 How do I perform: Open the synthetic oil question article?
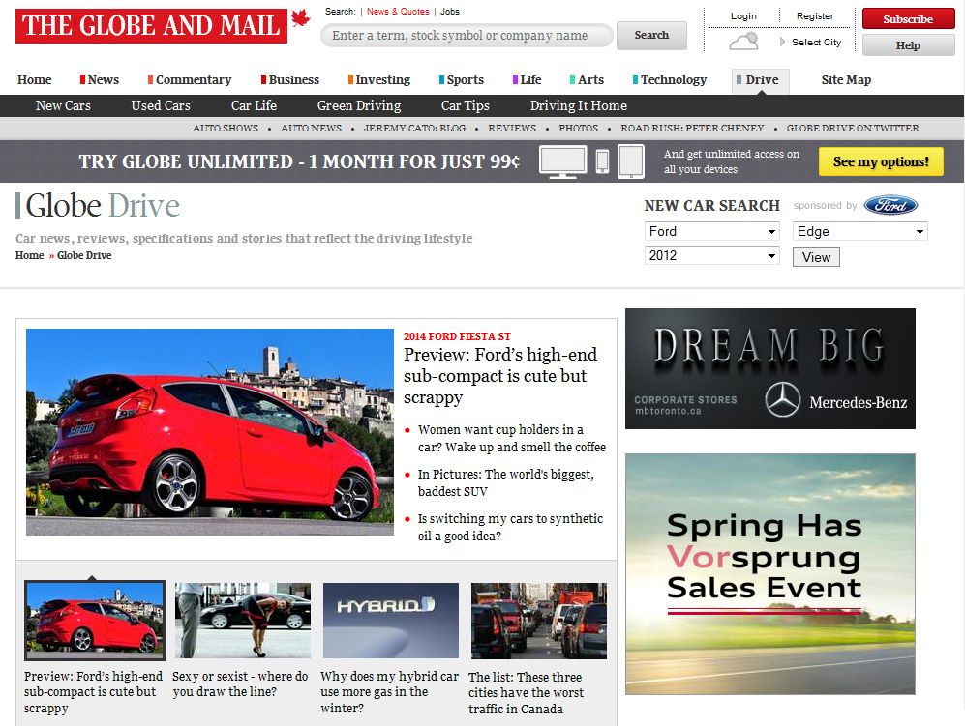pyautogui.click(x=510, y=527)
